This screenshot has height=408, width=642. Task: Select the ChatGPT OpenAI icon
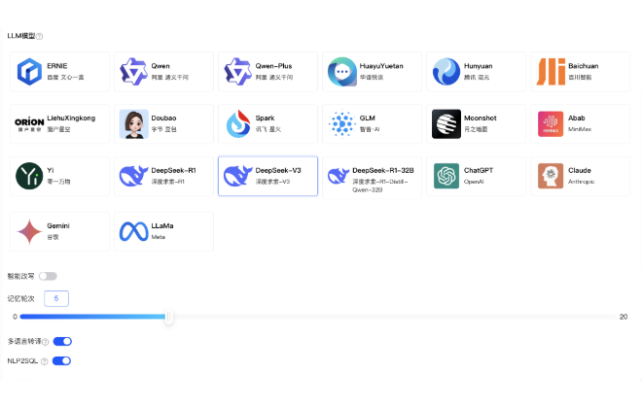coord(446,176)
